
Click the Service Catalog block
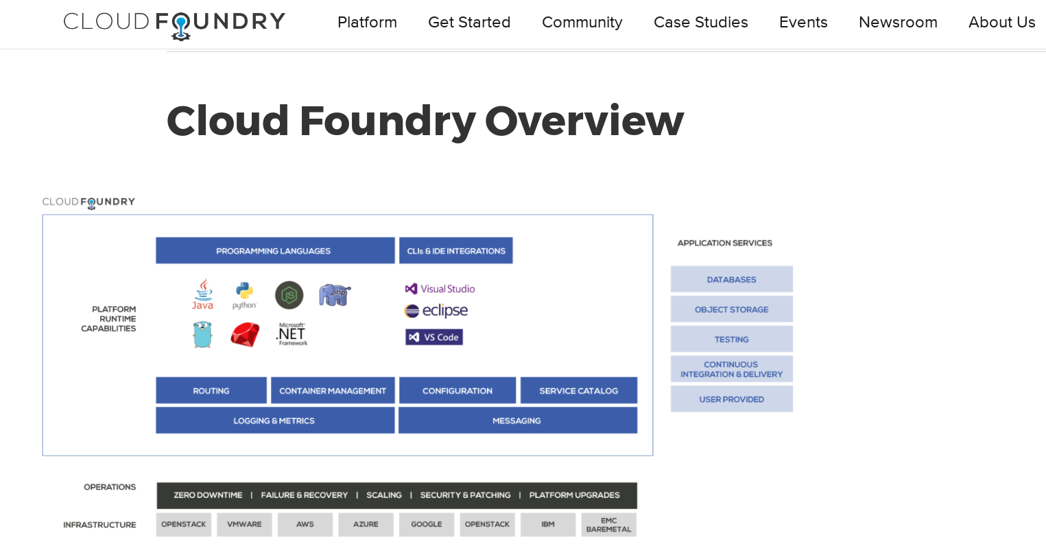point(579,390)
